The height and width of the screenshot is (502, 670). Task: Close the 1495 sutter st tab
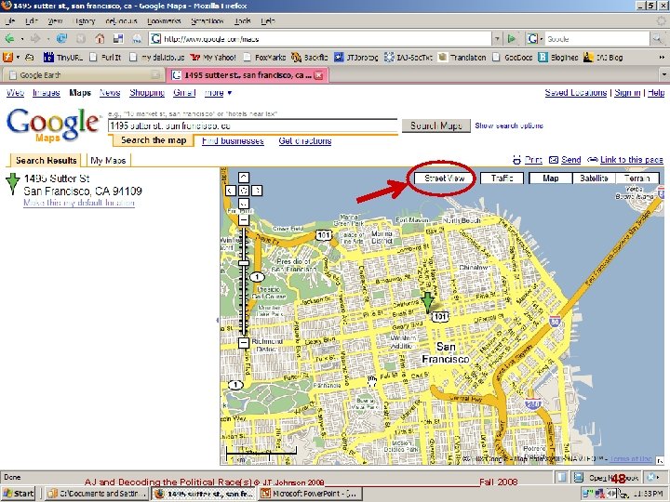coord(318,75)
